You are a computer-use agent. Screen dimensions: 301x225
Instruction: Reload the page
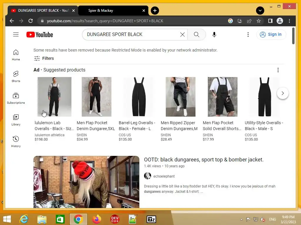31,21
